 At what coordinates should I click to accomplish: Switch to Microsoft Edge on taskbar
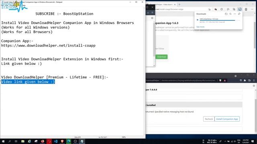click(69, 141)
